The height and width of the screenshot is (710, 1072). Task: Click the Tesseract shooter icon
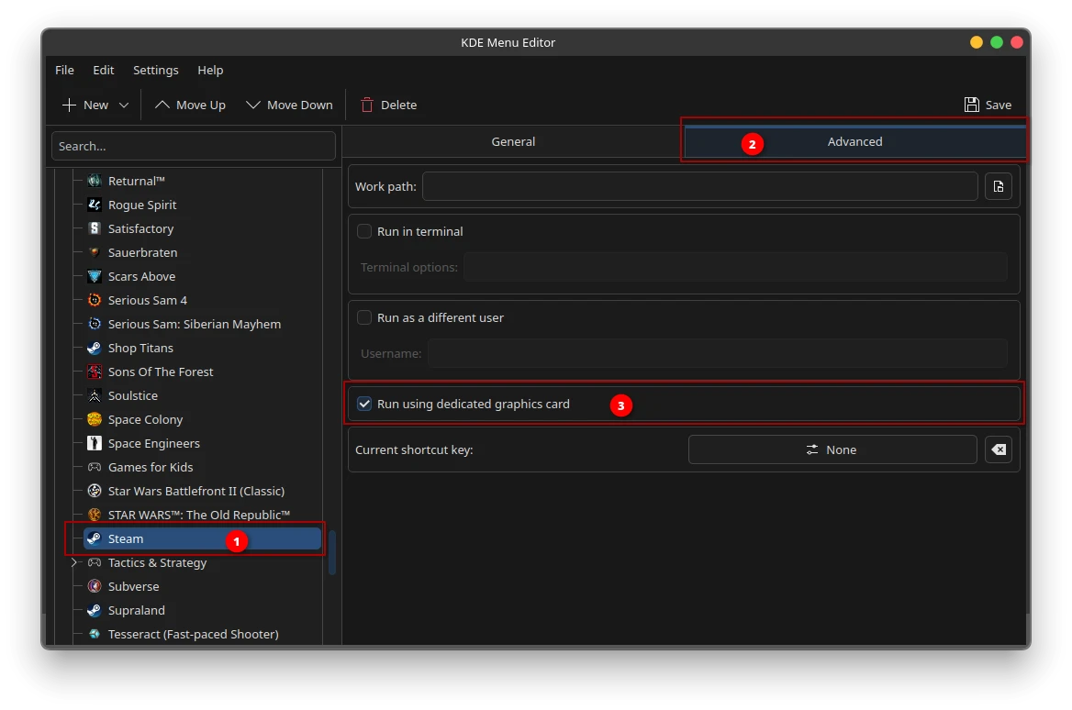(x=95, y=635)
